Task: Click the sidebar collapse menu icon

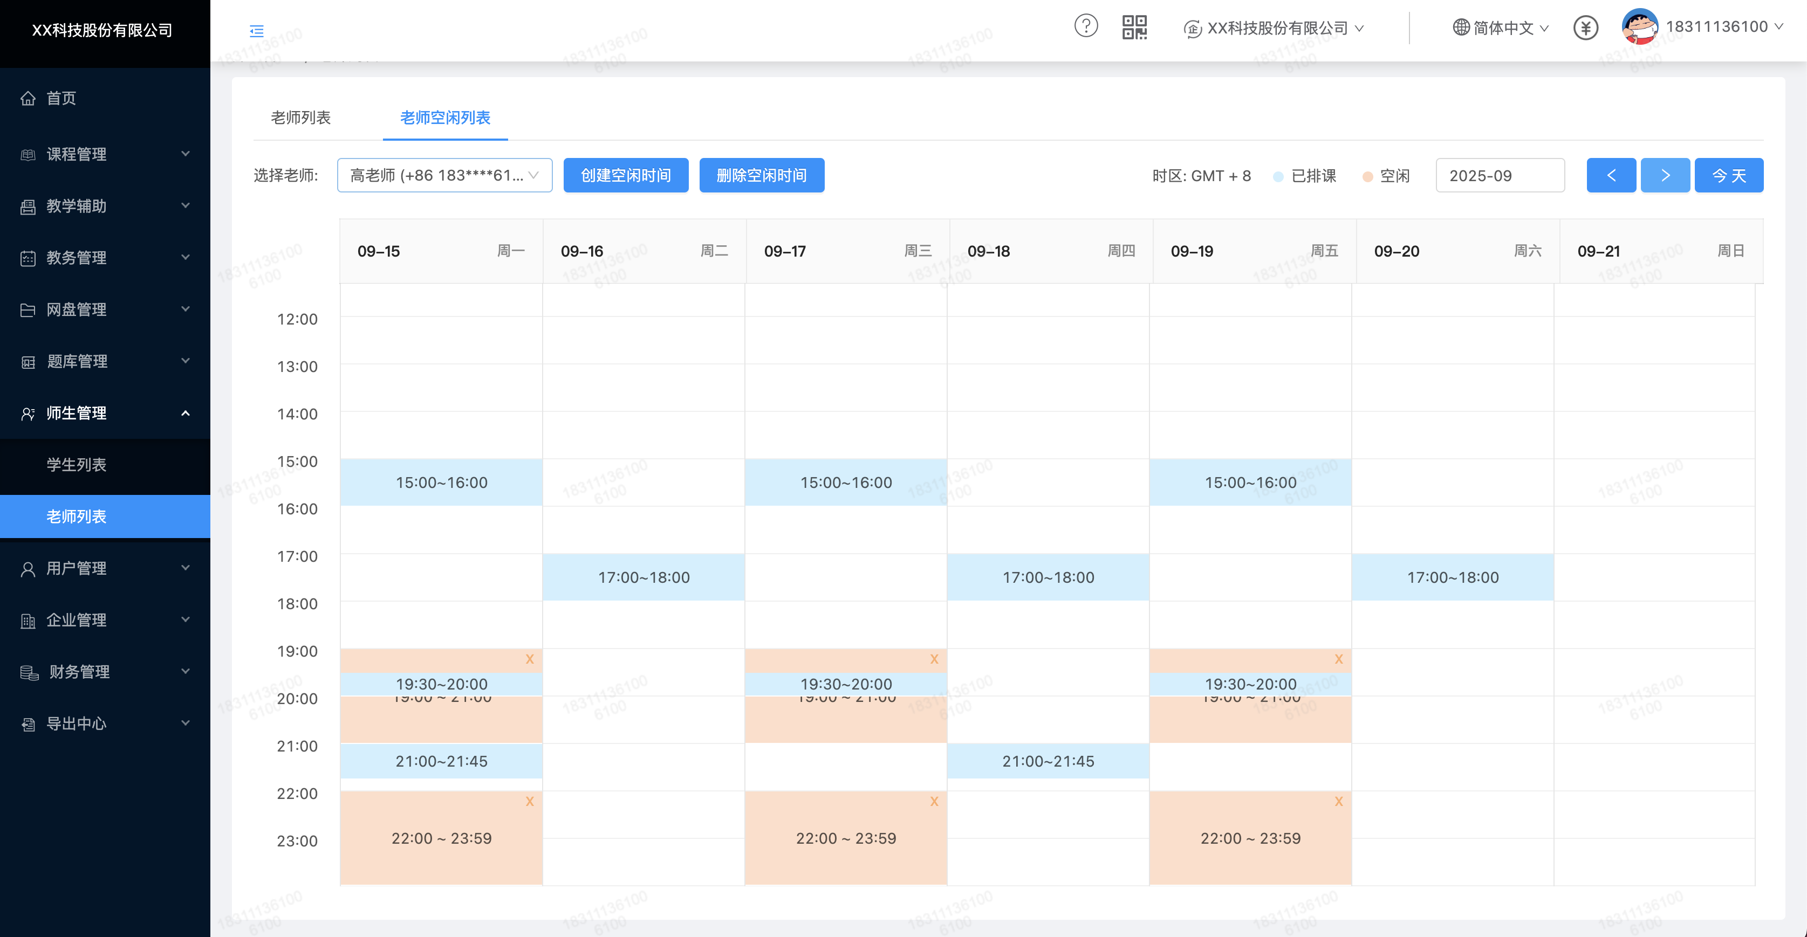Action: [257, 31]
